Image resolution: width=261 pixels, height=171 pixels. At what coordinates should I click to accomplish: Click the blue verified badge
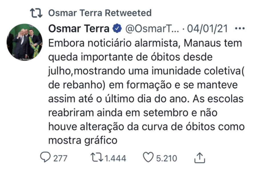point(117,29)
